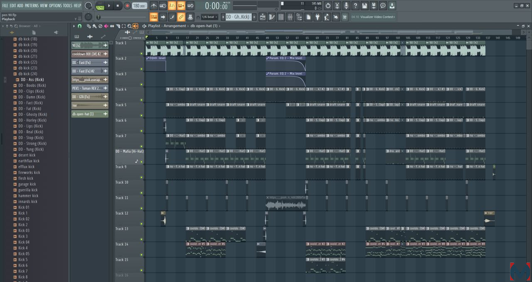
Task: Open the Channel rack view button
Action: [x=281, y=17]
